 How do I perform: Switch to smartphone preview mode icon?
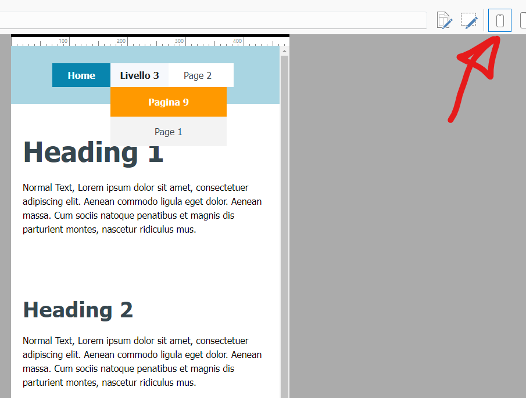click(500, 20)
